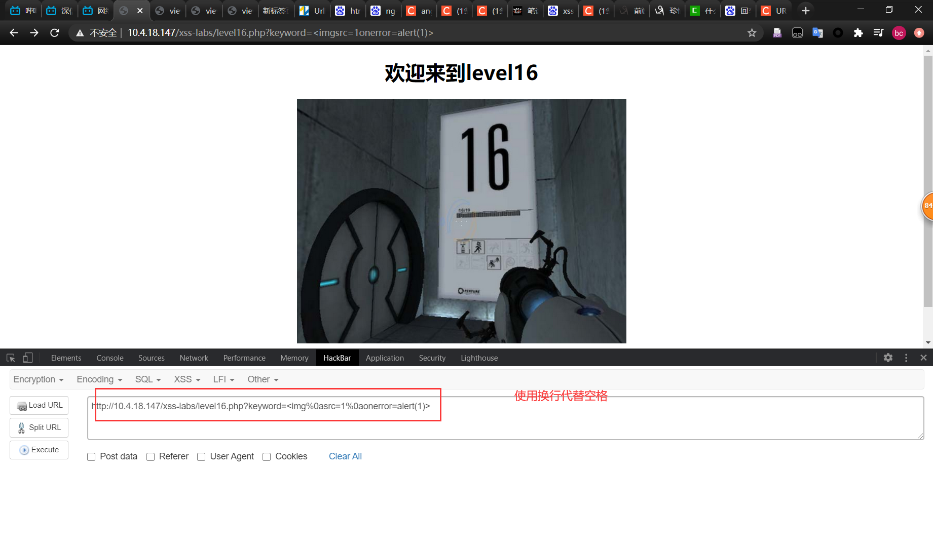Viewport: 933px width, 547px height.
Task: Open the PDF extension icon
Action: [777, 33]
